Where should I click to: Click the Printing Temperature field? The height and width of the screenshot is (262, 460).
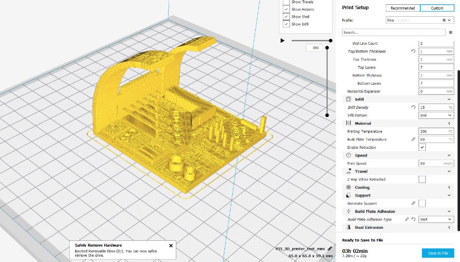(436, 131)
